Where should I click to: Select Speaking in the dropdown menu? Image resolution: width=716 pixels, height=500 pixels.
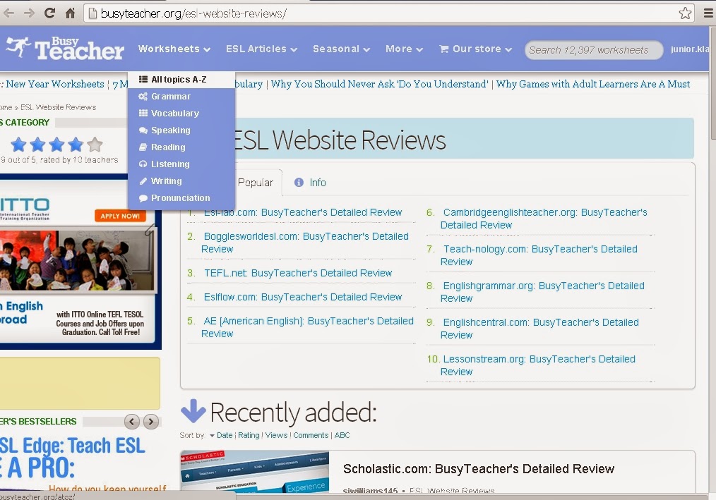pos(181,130)
